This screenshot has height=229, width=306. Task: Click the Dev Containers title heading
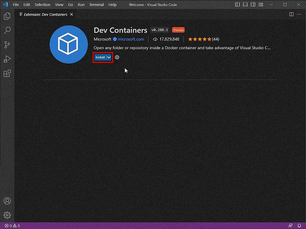[x=121, y=30]
